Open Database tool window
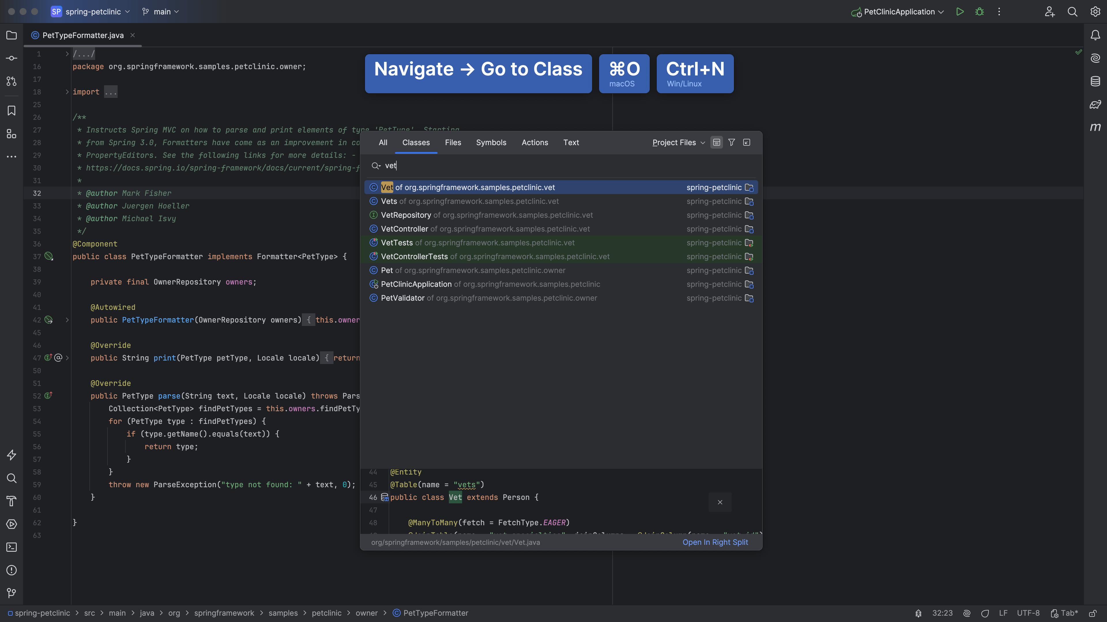The height and width of the screenshot is (622, 1107). (1095, 81)
